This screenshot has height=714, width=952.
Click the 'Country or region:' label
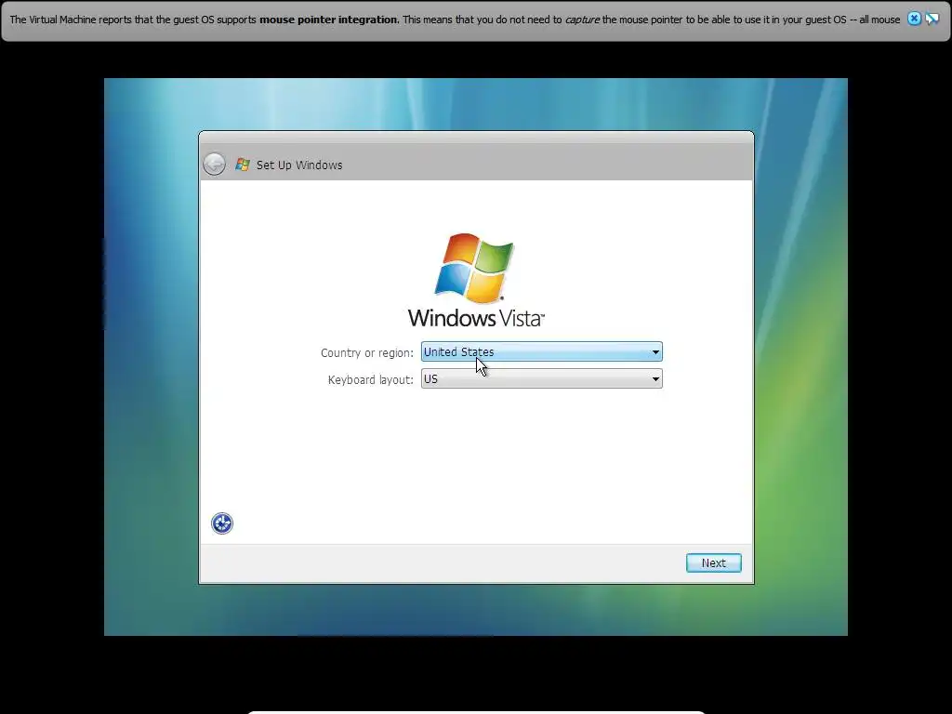[x=366, y=352]
